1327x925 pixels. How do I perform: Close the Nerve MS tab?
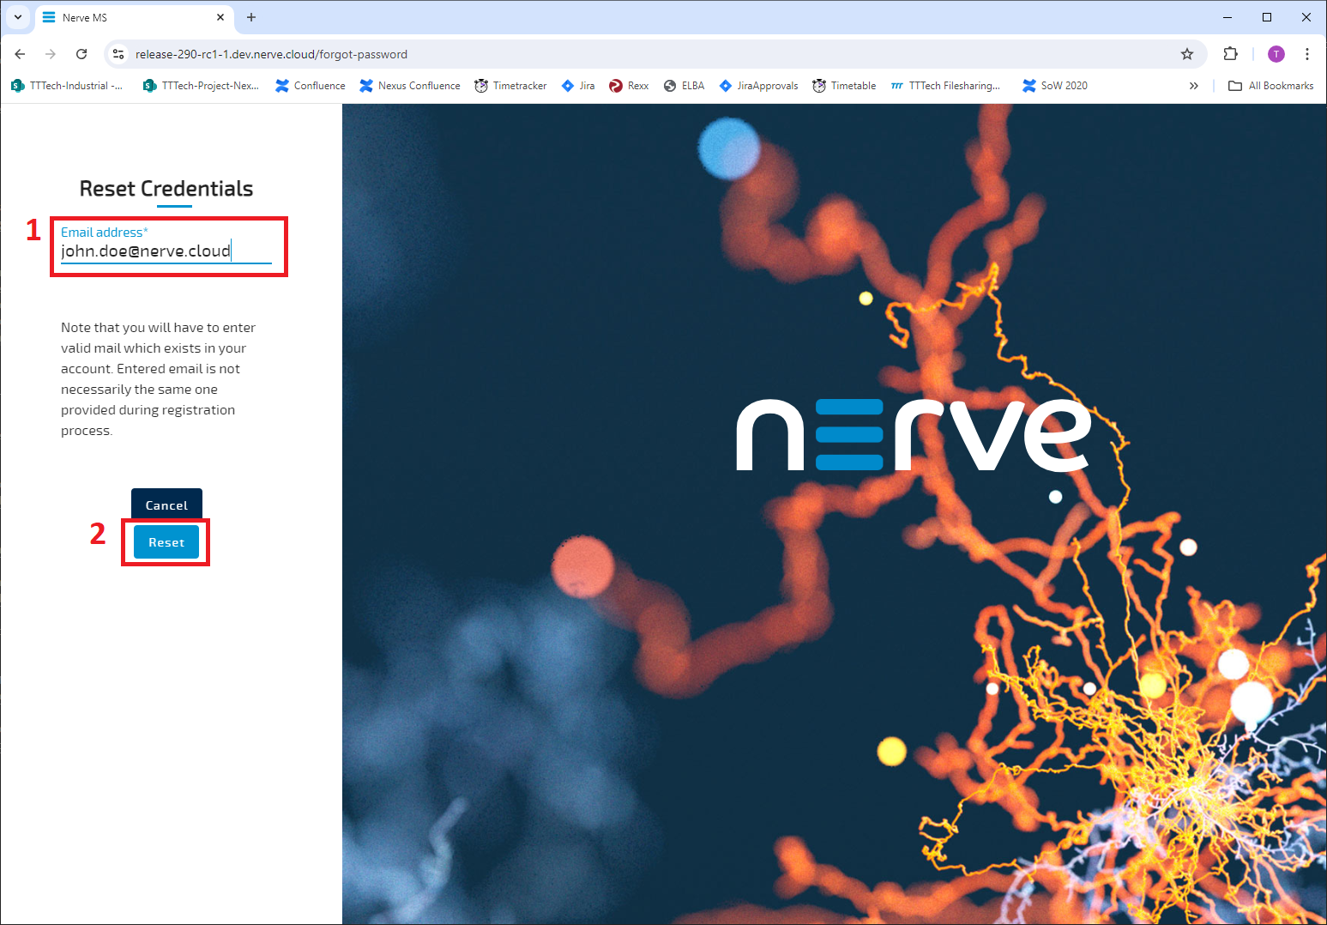[220, 17]
